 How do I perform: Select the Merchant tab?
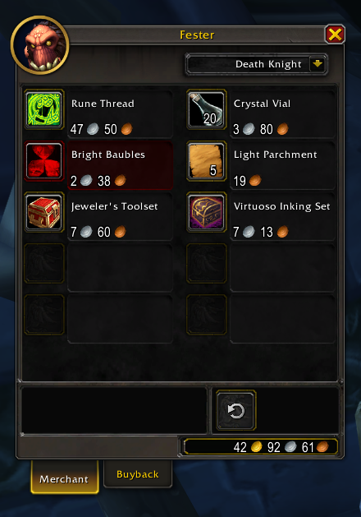pos(65,477)
